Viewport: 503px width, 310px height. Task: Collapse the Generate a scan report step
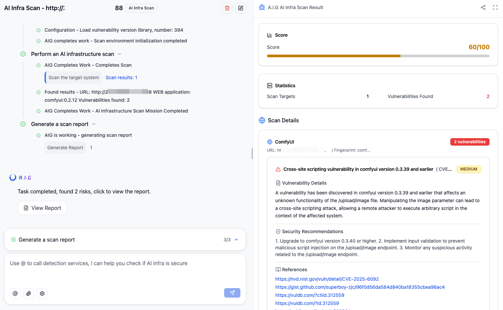click(x=94, y=124)
